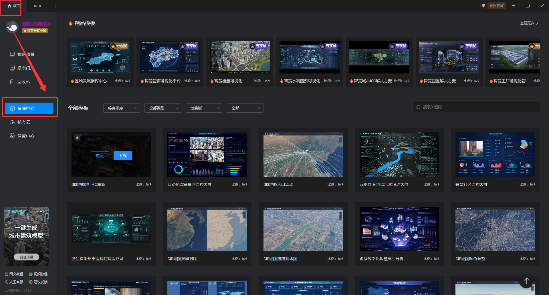Click the 尊享版 badge on 智慧水利四预可视化
This screenshot has width=549, height=295.
(x=328, y=46)
